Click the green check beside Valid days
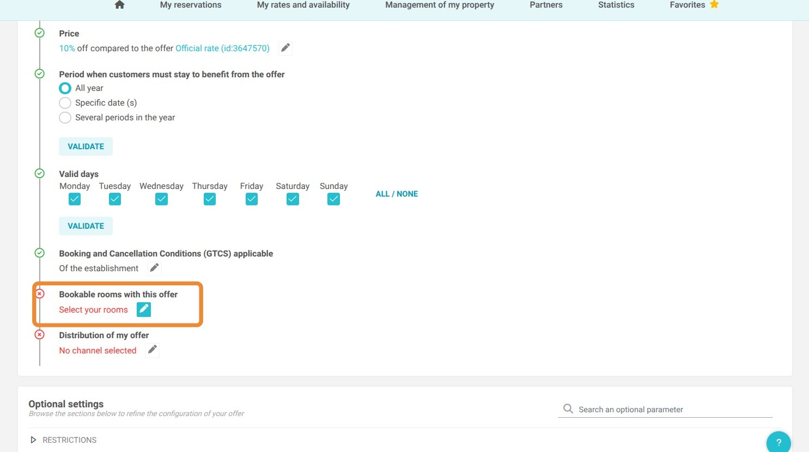This screenshot has height=452, width=809. [40, 174]
